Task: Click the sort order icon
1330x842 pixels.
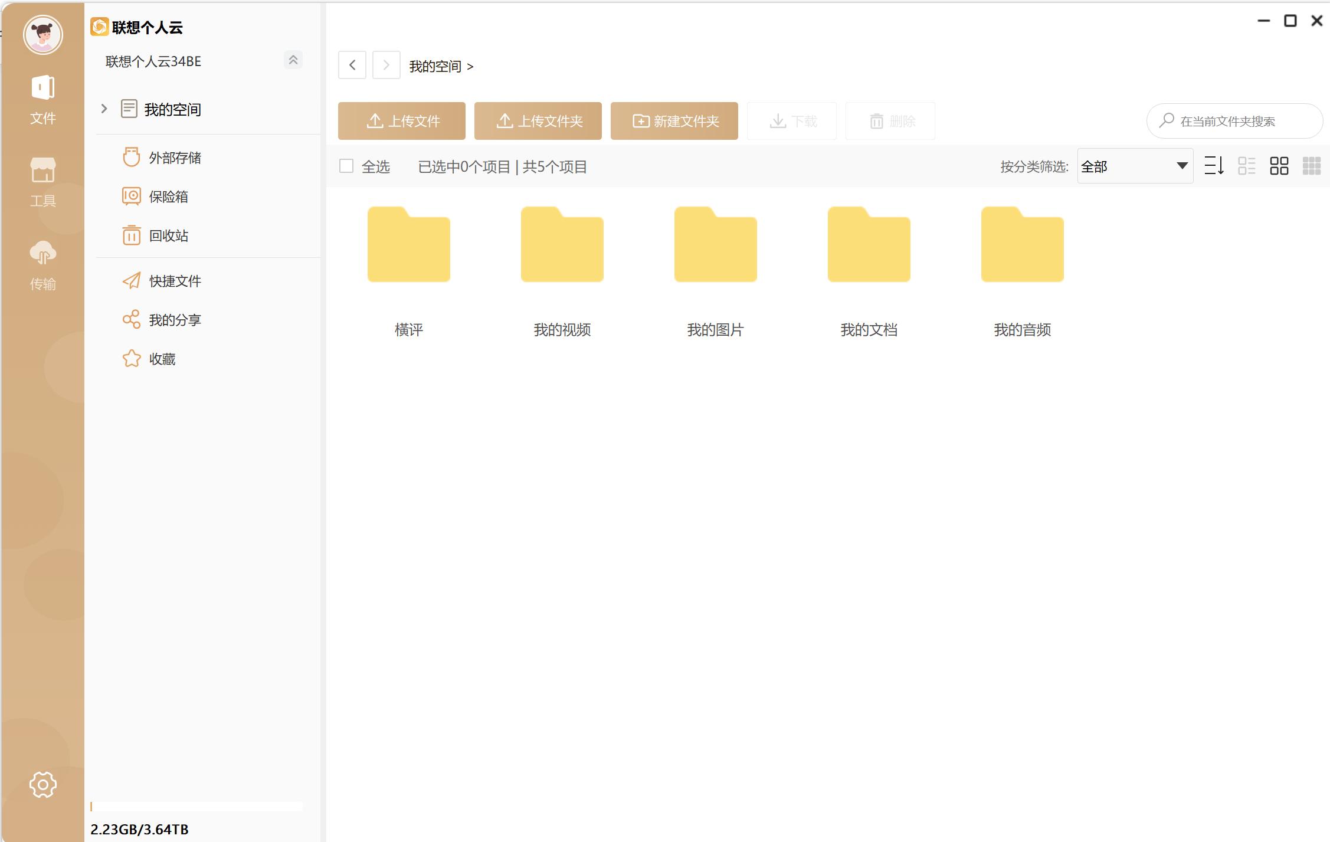Action: point(1214,166)
